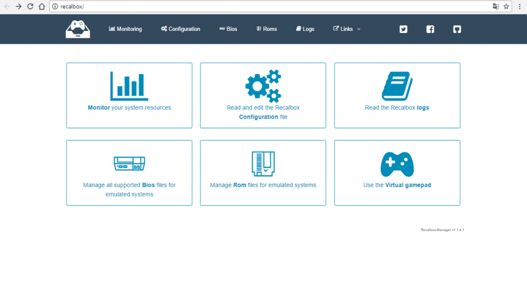Click the Recalbox logo in navbar
The height and width of the screenshot is (303, 527).
coord(78,29)
